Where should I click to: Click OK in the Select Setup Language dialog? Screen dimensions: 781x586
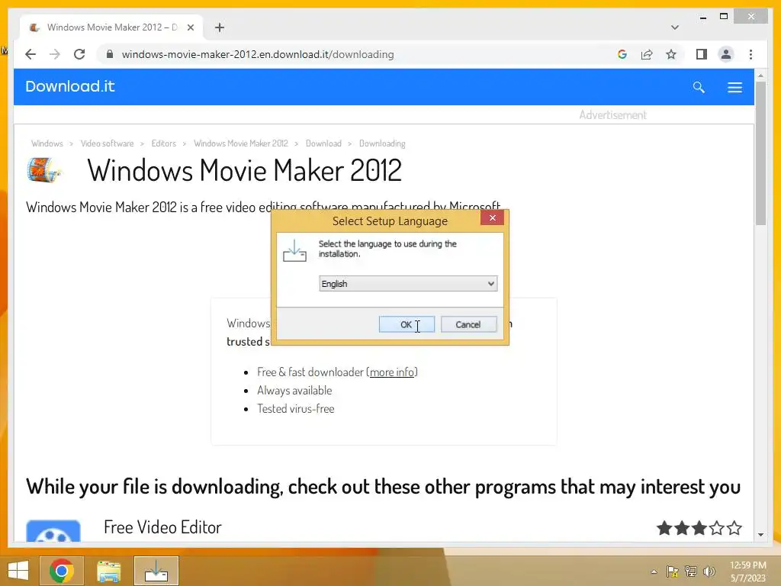pyautogui.click(x=407, y=324)
